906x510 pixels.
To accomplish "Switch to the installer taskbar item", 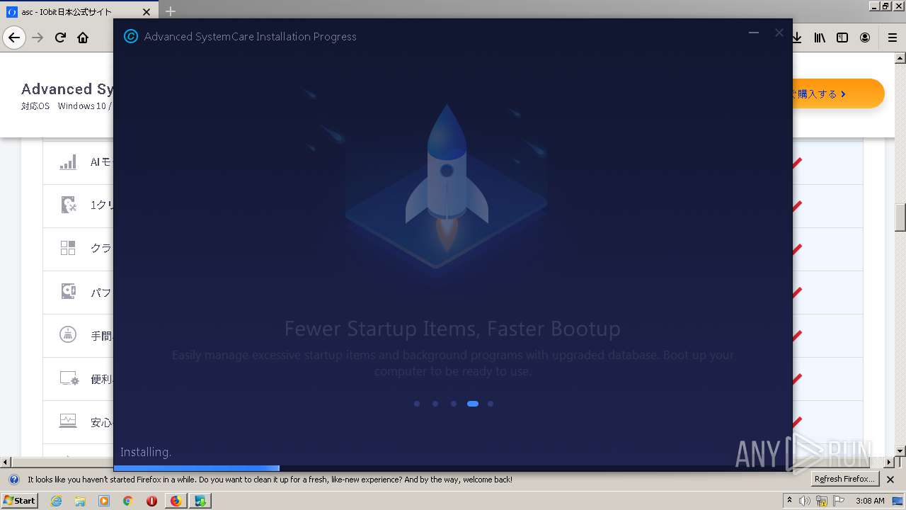I will click(201, 501).
